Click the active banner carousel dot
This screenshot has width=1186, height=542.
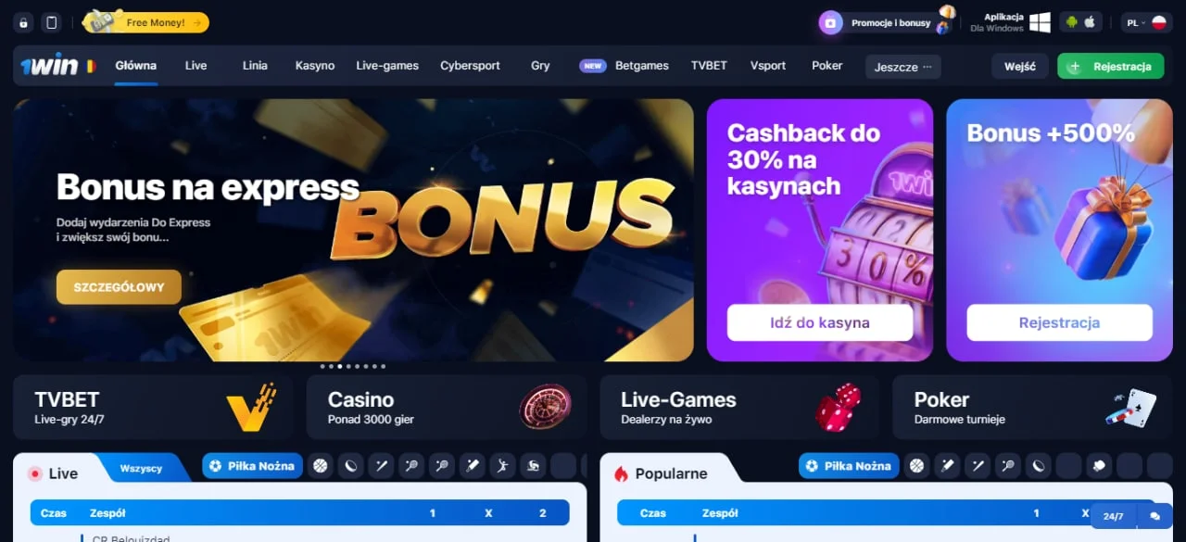click(340, 366)
